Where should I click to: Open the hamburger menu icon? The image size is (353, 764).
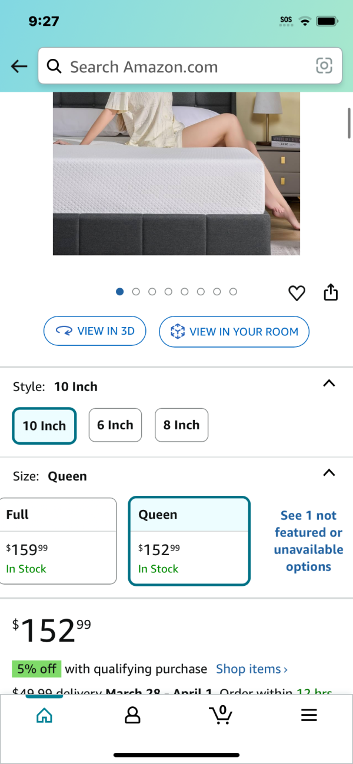point(309,715)
